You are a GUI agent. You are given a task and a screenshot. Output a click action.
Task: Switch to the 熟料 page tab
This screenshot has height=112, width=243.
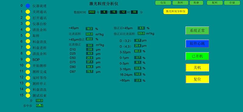[x=180, y=3]
